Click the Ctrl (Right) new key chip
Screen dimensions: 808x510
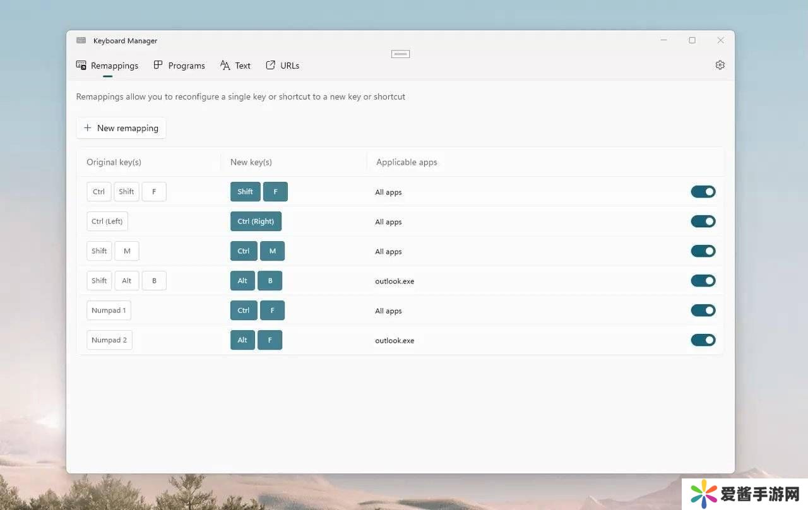coord(256,222)
